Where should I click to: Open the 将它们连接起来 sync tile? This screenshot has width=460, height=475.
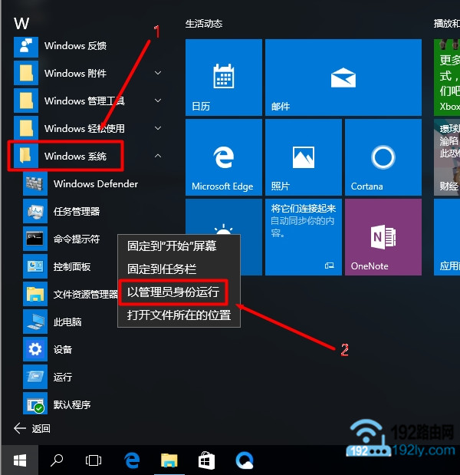point(304,237)
